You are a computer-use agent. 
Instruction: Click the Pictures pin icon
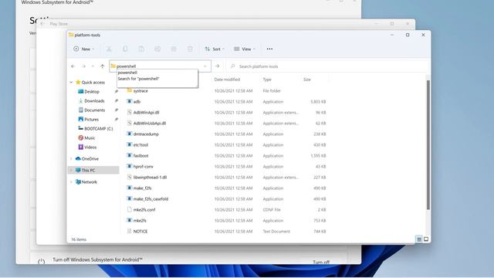point(117,120)
